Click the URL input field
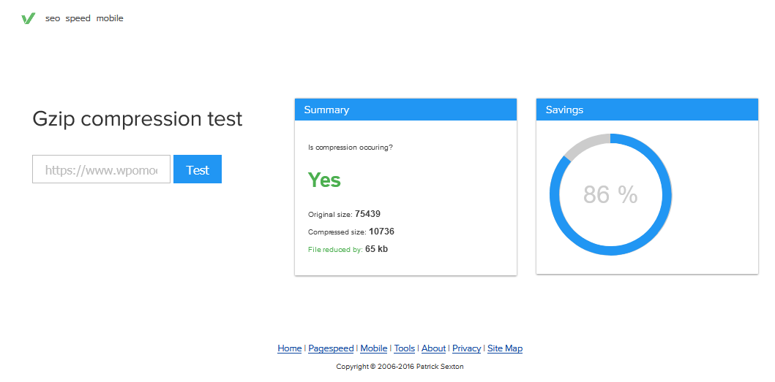Viewport: 775px width, 382px height. tap(101, 169)
